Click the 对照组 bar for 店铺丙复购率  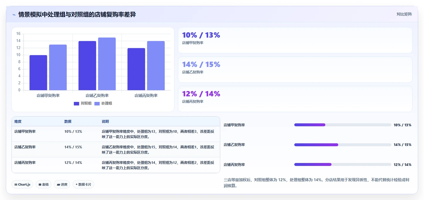point(136,69)
